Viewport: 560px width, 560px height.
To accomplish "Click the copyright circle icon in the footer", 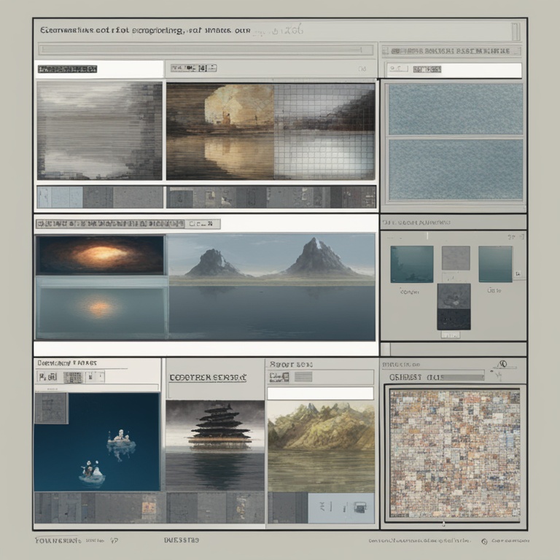I will pyautogui.click(x=484, y=542).
